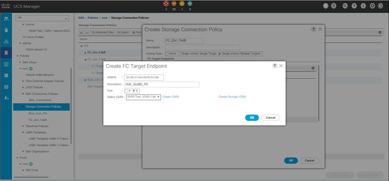This screenshot has height=181, width=389.
Task: Click help icon in Create FC Target Endpoint dialog
Action: pyautogui.click(x=275, y=66)
